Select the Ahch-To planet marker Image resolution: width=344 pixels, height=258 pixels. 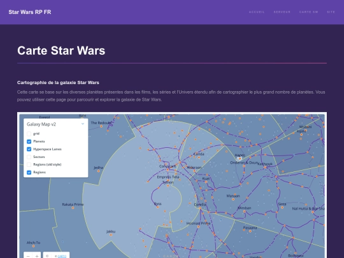(x=33, y=246)
